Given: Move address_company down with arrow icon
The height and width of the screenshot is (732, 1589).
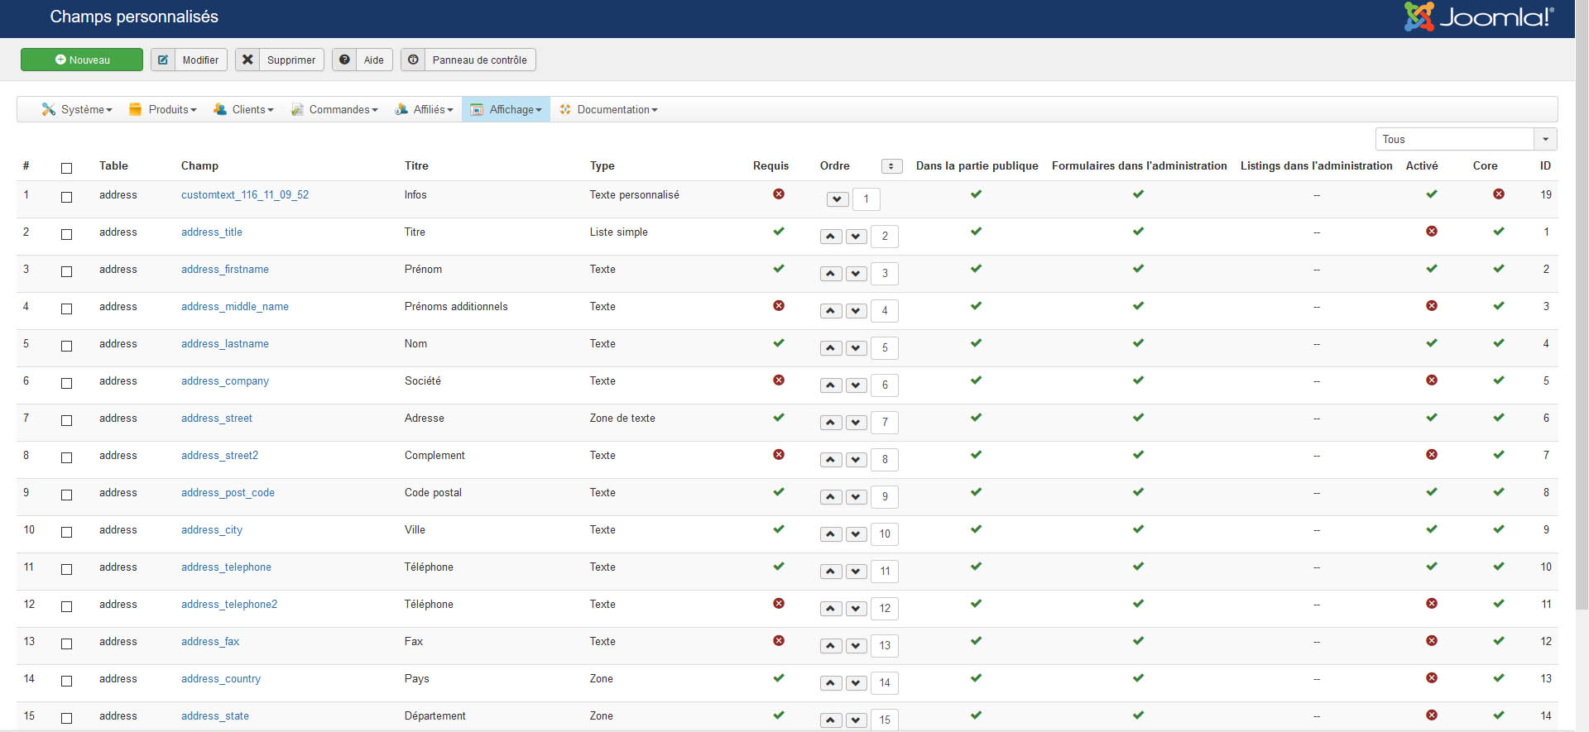Looking at the screenshot, I should [857, 385].
